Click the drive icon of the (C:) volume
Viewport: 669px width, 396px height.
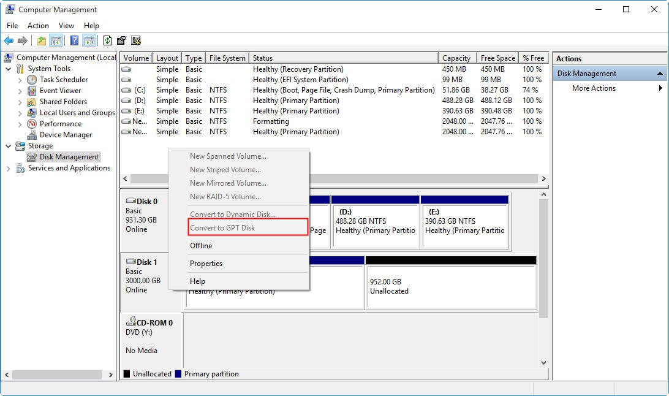coord(126,90)
